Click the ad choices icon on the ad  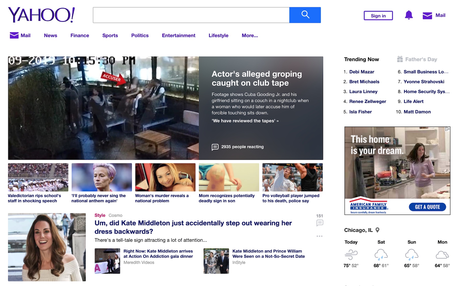coord(447,129)
